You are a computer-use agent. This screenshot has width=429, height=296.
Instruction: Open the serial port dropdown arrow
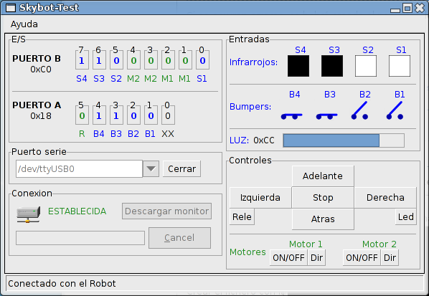(151, 169)
